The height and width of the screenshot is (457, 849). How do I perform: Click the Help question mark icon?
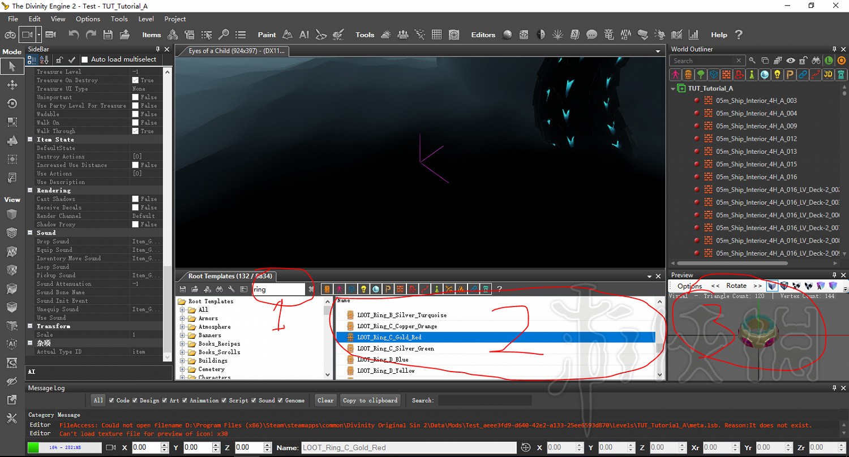738,35
